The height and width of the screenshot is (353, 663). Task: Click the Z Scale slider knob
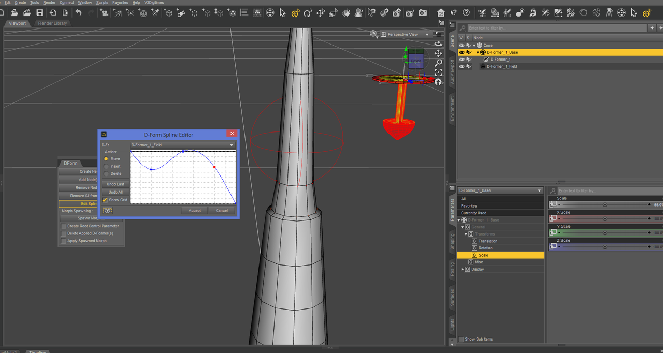604,247
